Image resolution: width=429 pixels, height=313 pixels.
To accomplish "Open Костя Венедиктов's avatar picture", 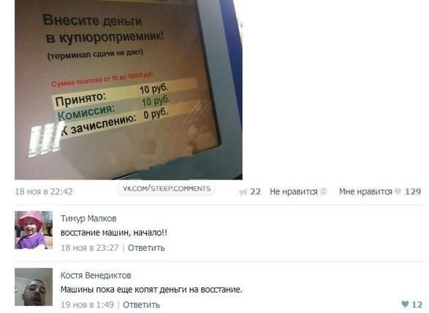I will pyautogui.click(x=34, y=287).
